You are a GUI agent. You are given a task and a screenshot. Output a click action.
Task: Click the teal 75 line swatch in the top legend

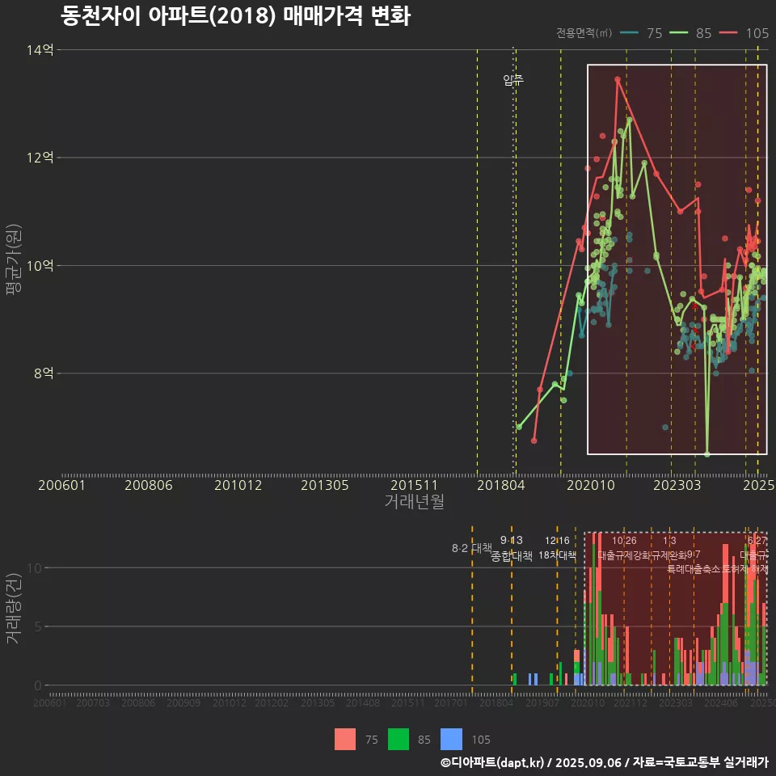(x=629, y=33)
